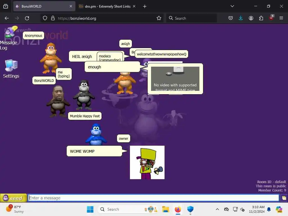
Task: Open the Firefox application menu
Action: click(x=281, y=18)
